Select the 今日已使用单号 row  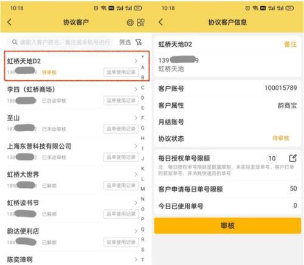click(x=227, y=206)
